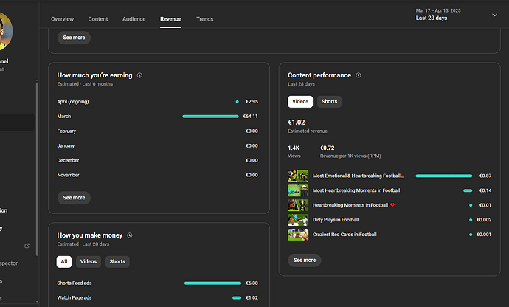This screenshot has height=307, width=509.
Task: Click info icon beside Content performance
Action: click(x=359, y=75)
